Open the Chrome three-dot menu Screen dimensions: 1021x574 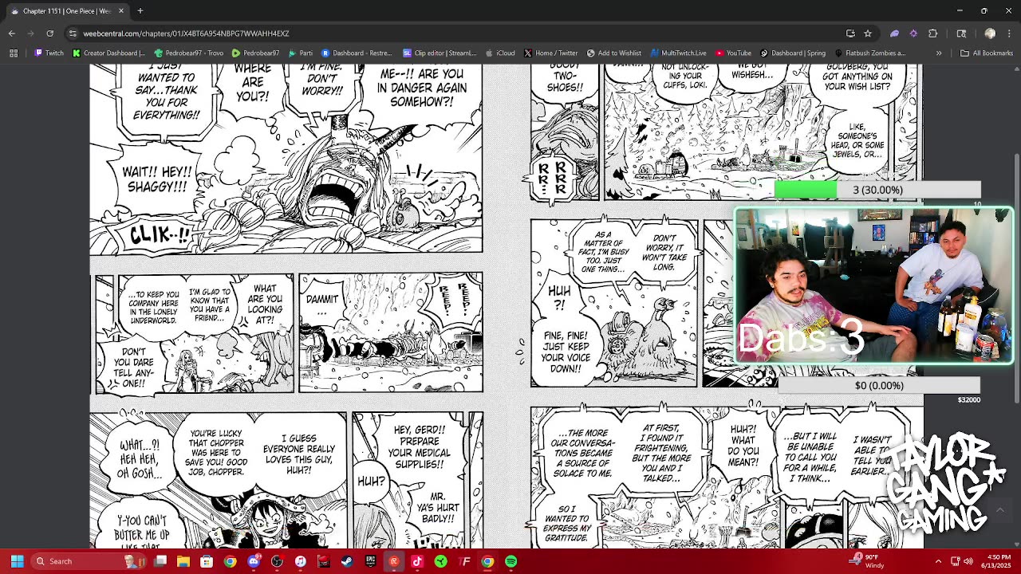click(1009, 33)
